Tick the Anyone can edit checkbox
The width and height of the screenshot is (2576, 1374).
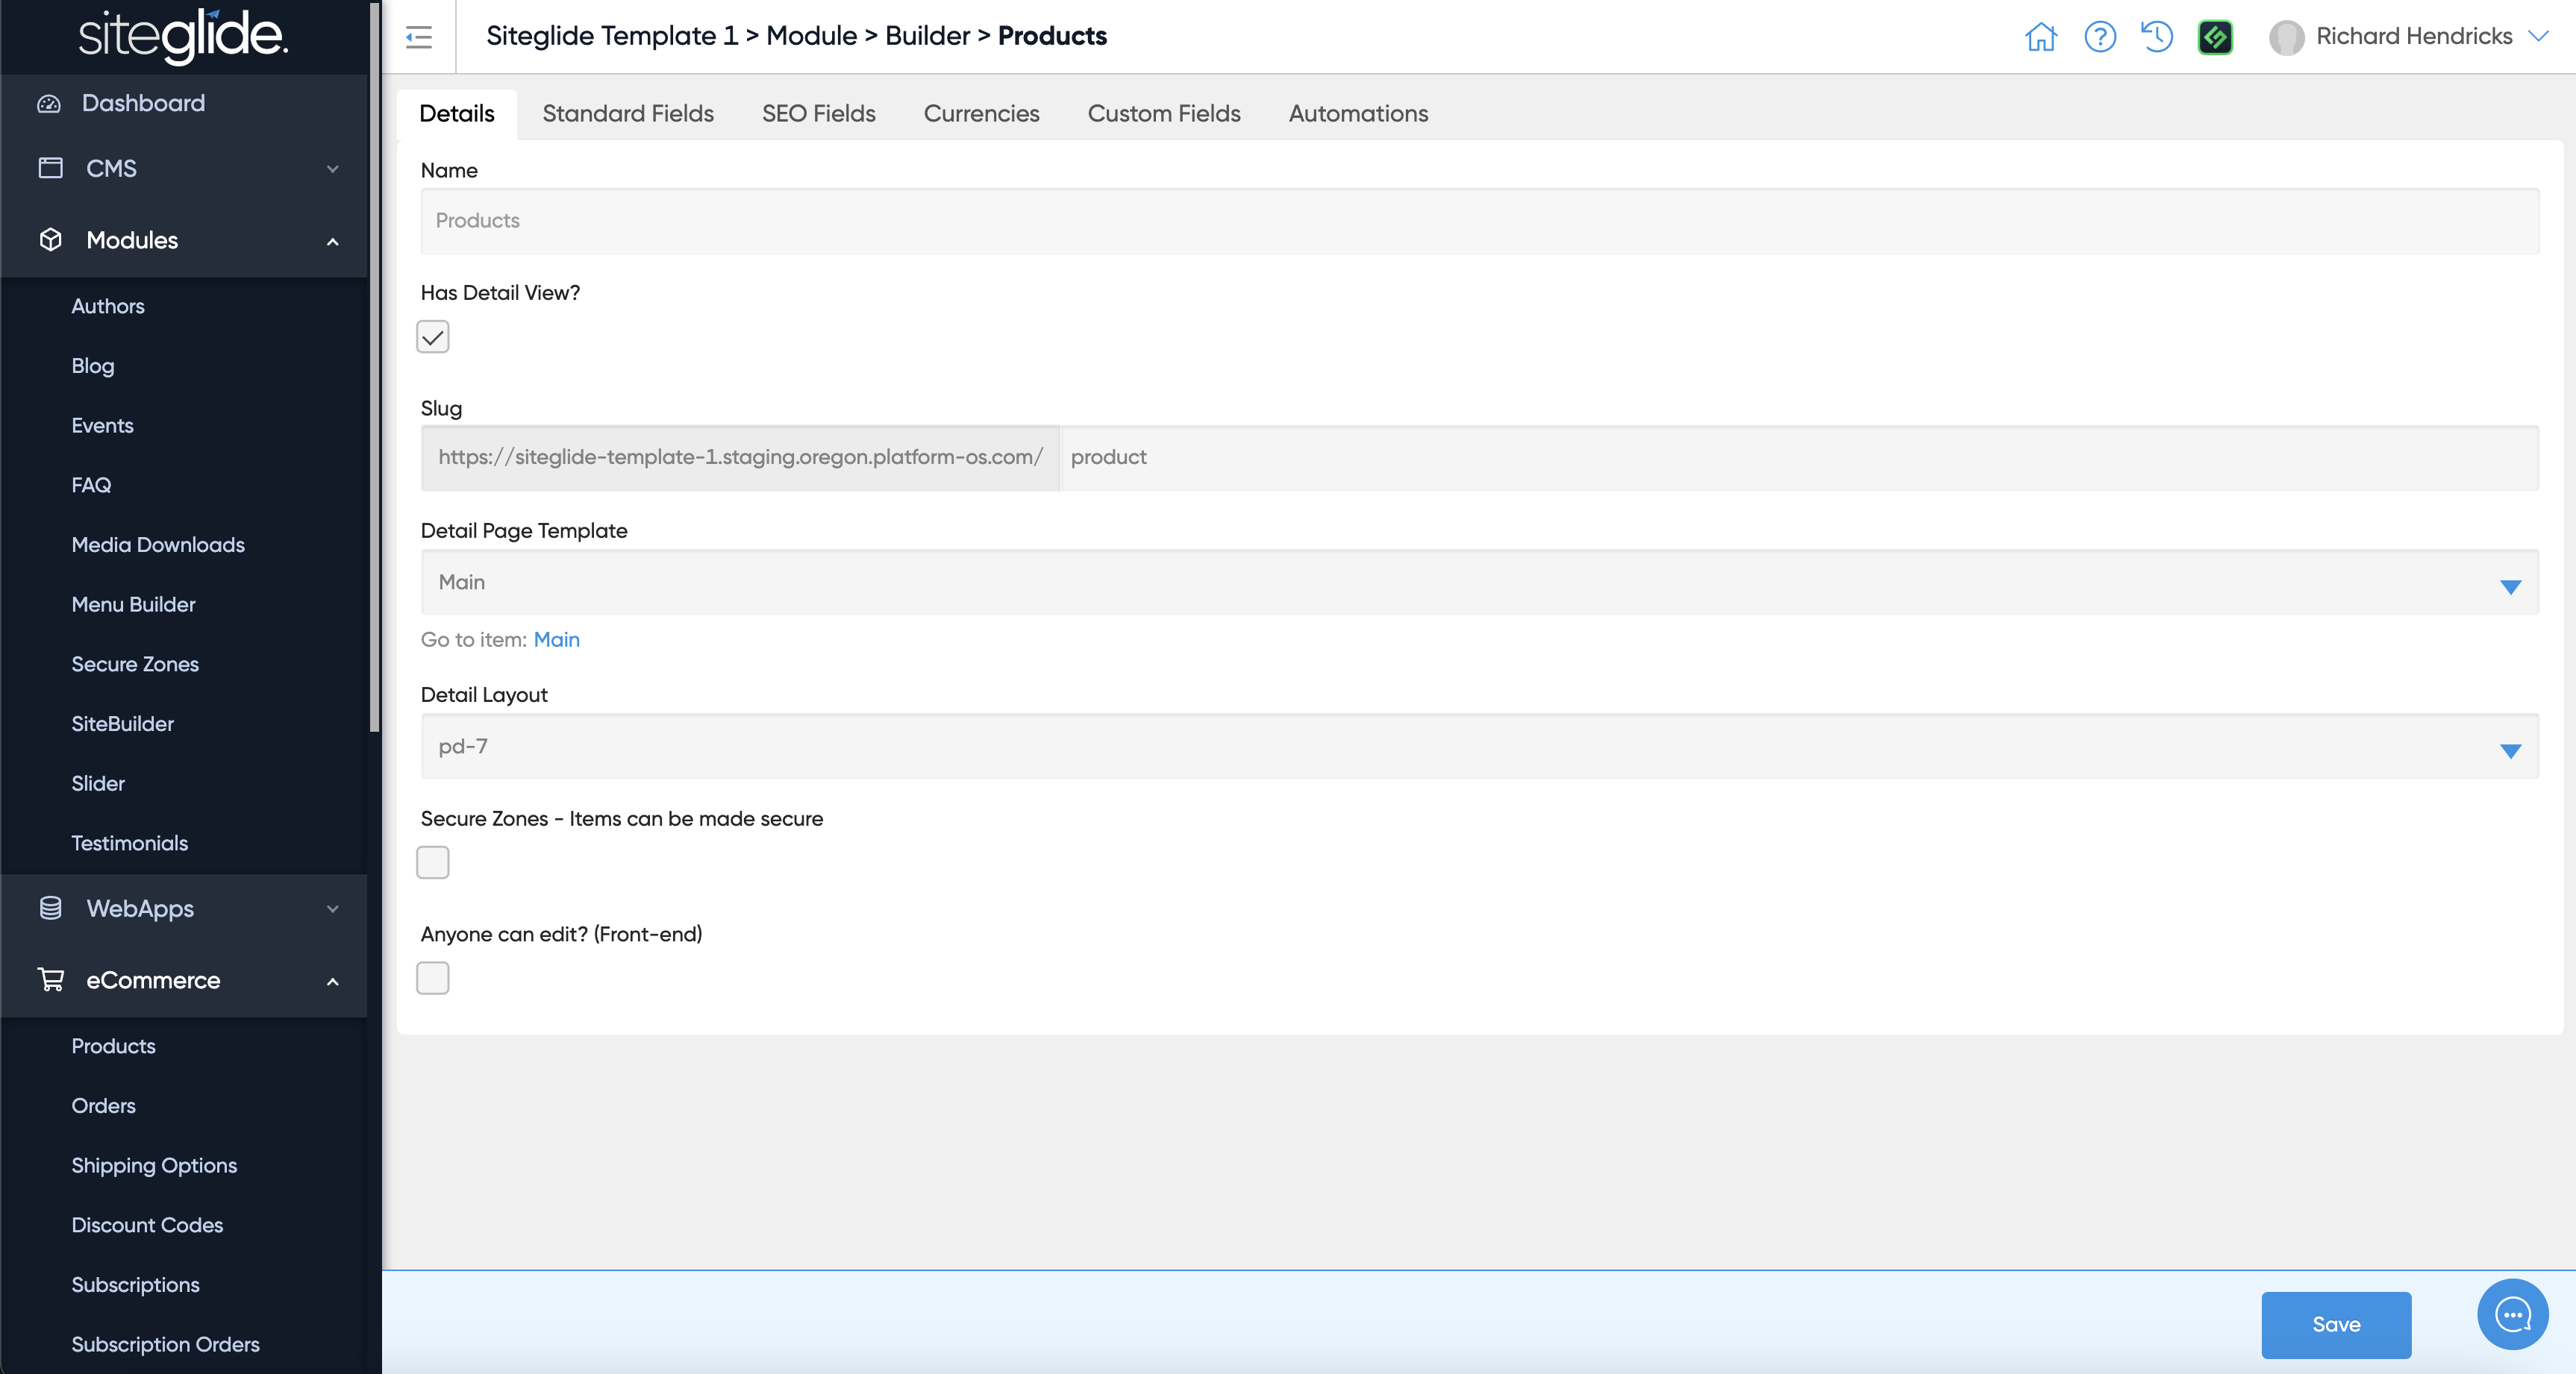tap(433, 977)
